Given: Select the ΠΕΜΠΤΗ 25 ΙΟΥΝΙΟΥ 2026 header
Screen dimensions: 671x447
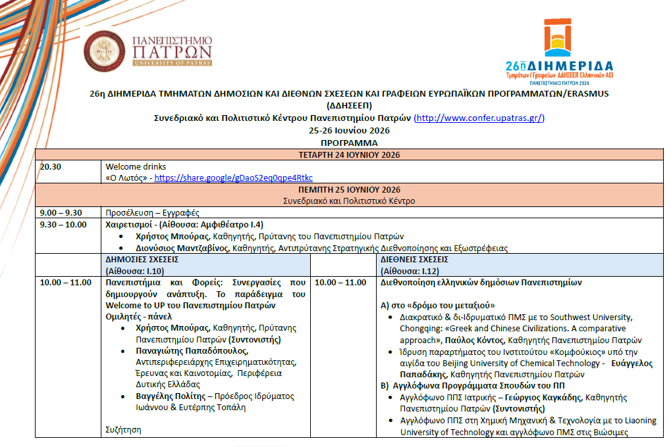Looking at the screenshot, I should coord(349,190).
